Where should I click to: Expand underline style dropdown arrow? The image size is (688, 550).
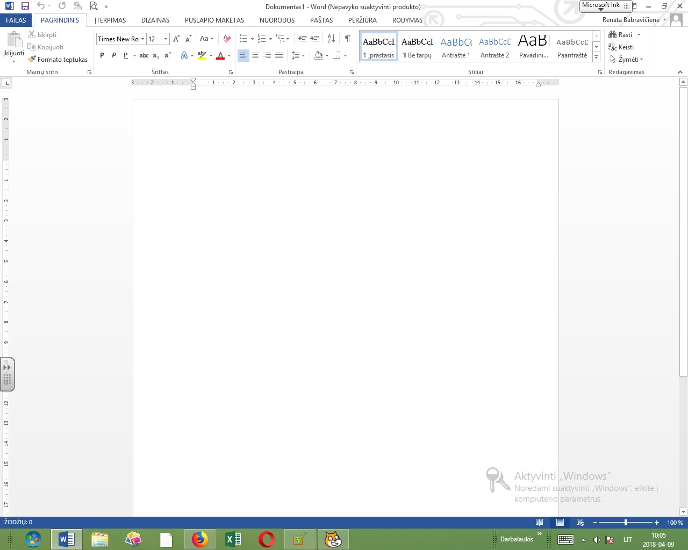click(134, 55)
